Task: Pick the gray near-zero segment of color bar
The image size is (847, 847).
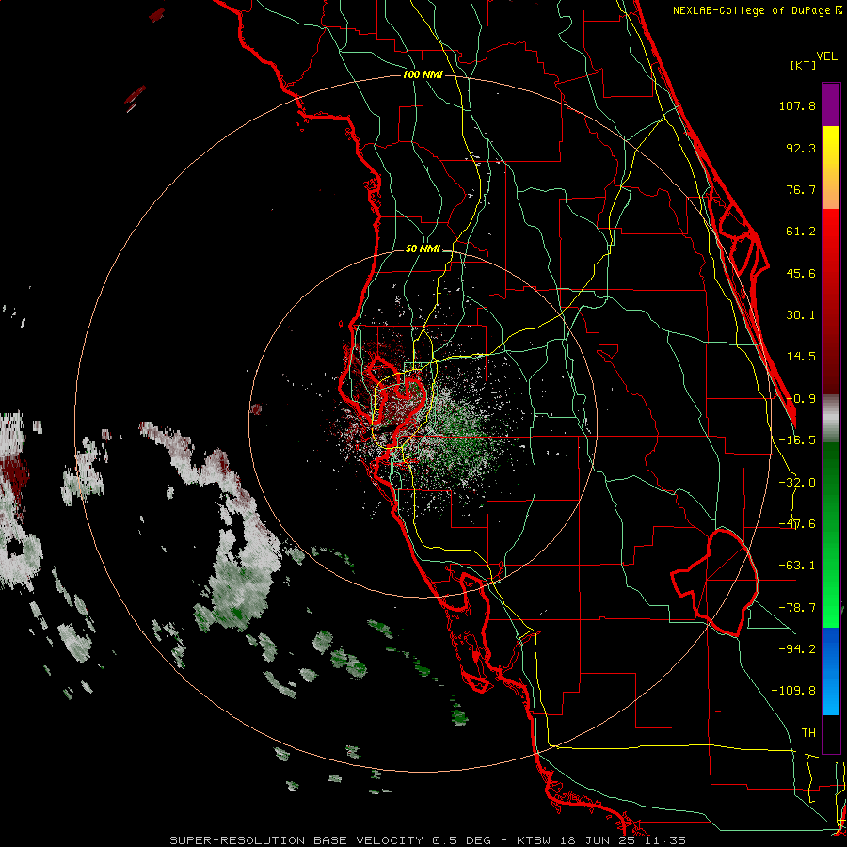Action: [x=831, y=419]
